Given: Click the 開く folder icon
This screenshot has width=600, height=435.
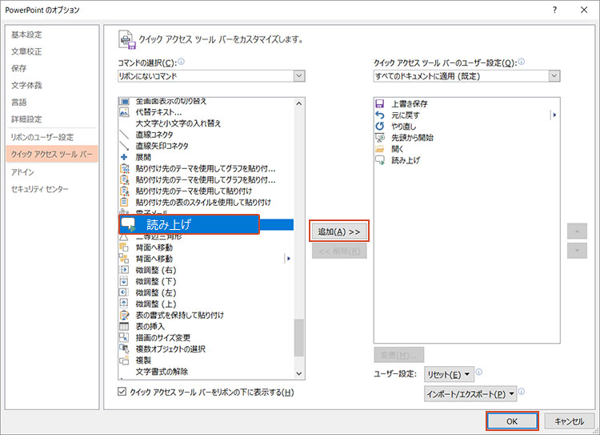Looking at the screenshot, I should [x=380, y=149].
